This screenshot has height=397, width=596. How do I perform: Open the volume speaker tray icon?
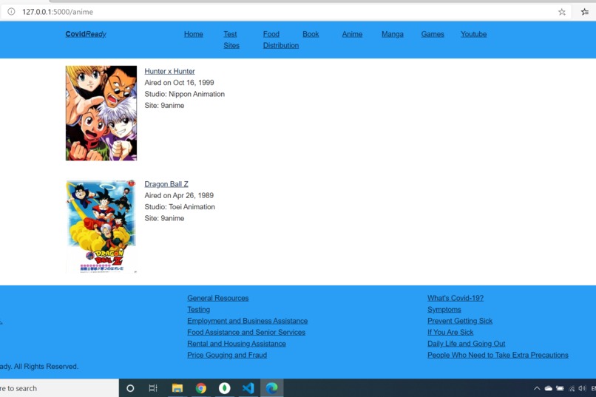[582, 388]
